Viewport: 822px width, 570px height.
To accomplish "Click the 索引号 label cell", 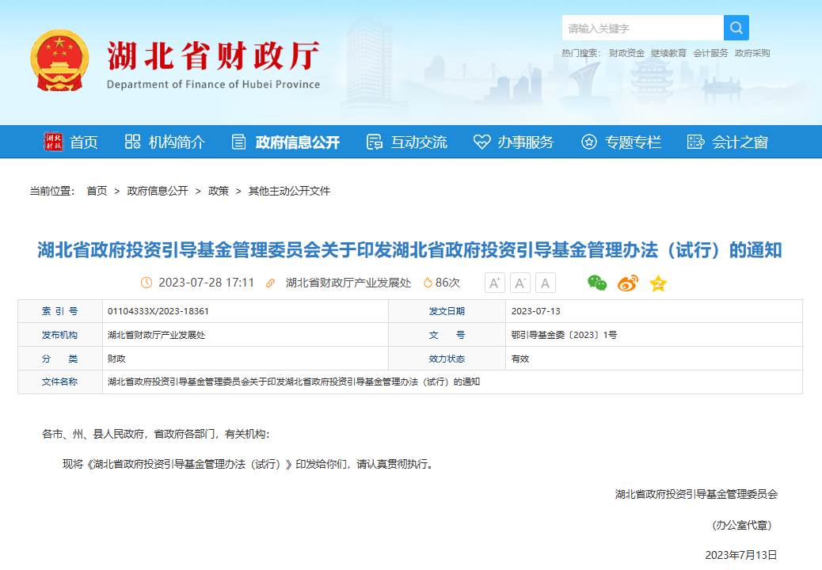I will point(59,311).
